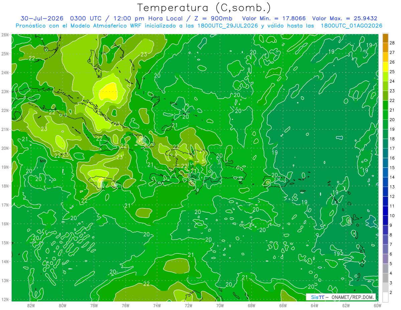
Task: Click the valid-until time "1800UTC_01AGO2026"
Action: [352, 26]
